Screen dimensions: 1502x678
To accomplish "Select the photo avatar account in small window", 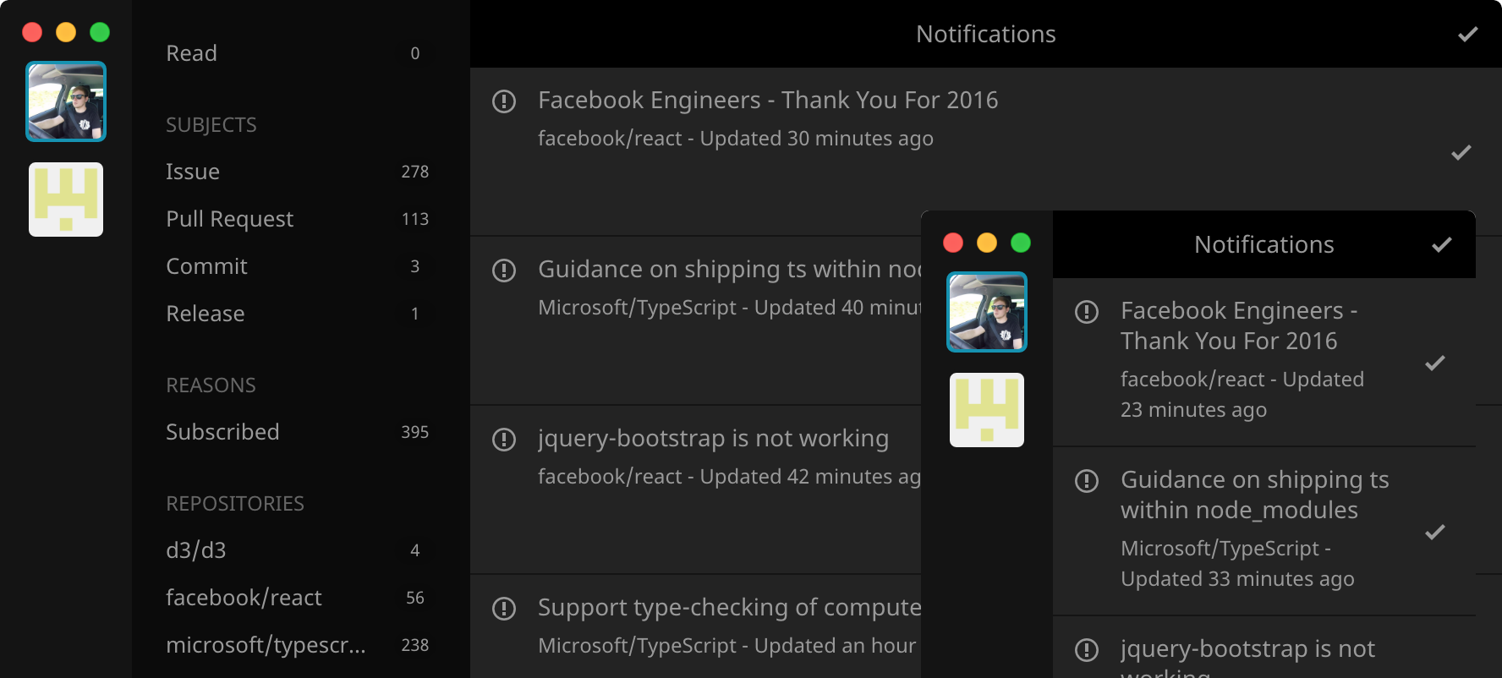I will point(987,312).
